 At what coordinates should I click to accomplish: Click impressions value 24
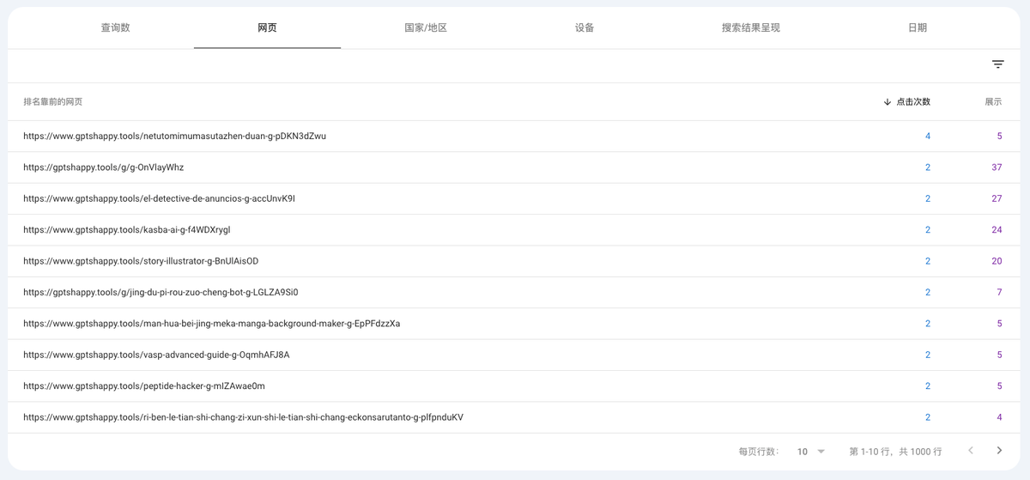[997, 230]
